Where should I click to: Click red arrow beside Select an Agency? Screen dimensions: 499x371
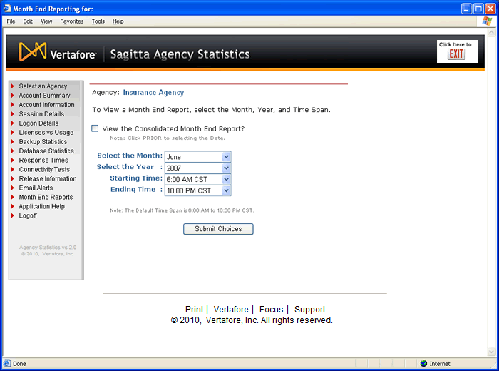13,86
